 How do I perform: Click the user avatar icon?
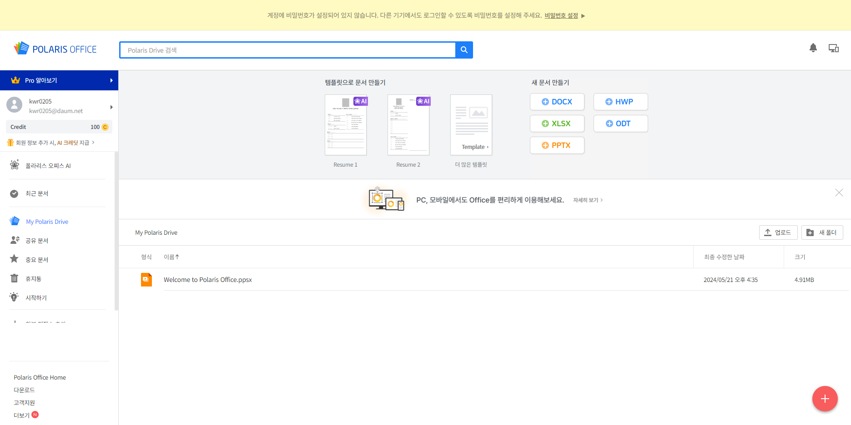[x=14, y=105]
